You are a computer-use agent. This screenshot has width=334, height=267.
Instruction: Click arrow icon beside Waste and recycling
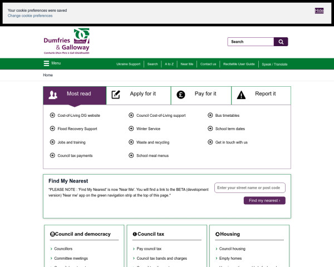(x=131, y=142)
